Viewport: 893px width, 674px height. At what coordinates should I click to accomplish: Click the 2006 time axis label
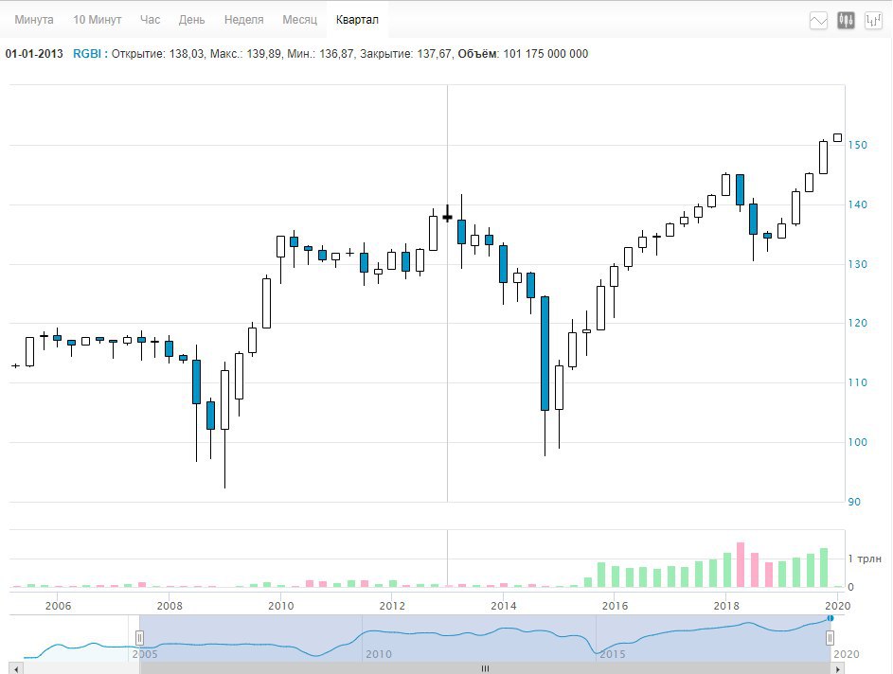point(58,606)
